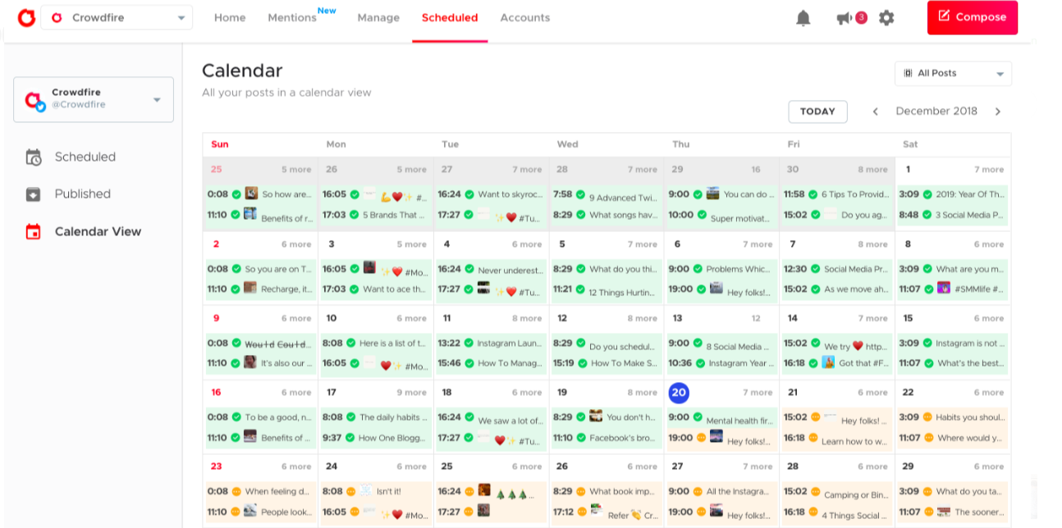Open the 'All the Instagra...' post on Thu 27
The image size is (1062, 528).
tap(721, 492)
